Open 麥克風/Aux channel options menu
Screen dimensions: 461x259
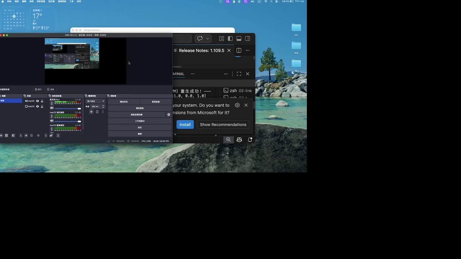pos(52,103)
